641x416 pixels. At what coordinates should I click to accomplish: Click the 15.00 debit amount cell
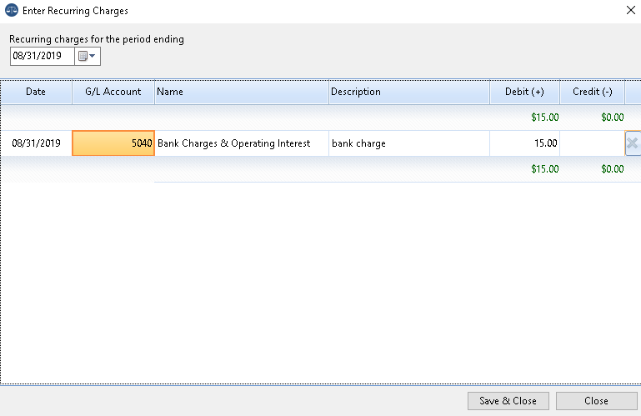point(525,143)
